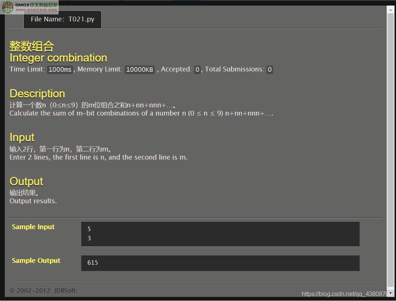This screenshot has height=301, width=396.
Task: Click the Input heading
Action: tap(22, 137)
